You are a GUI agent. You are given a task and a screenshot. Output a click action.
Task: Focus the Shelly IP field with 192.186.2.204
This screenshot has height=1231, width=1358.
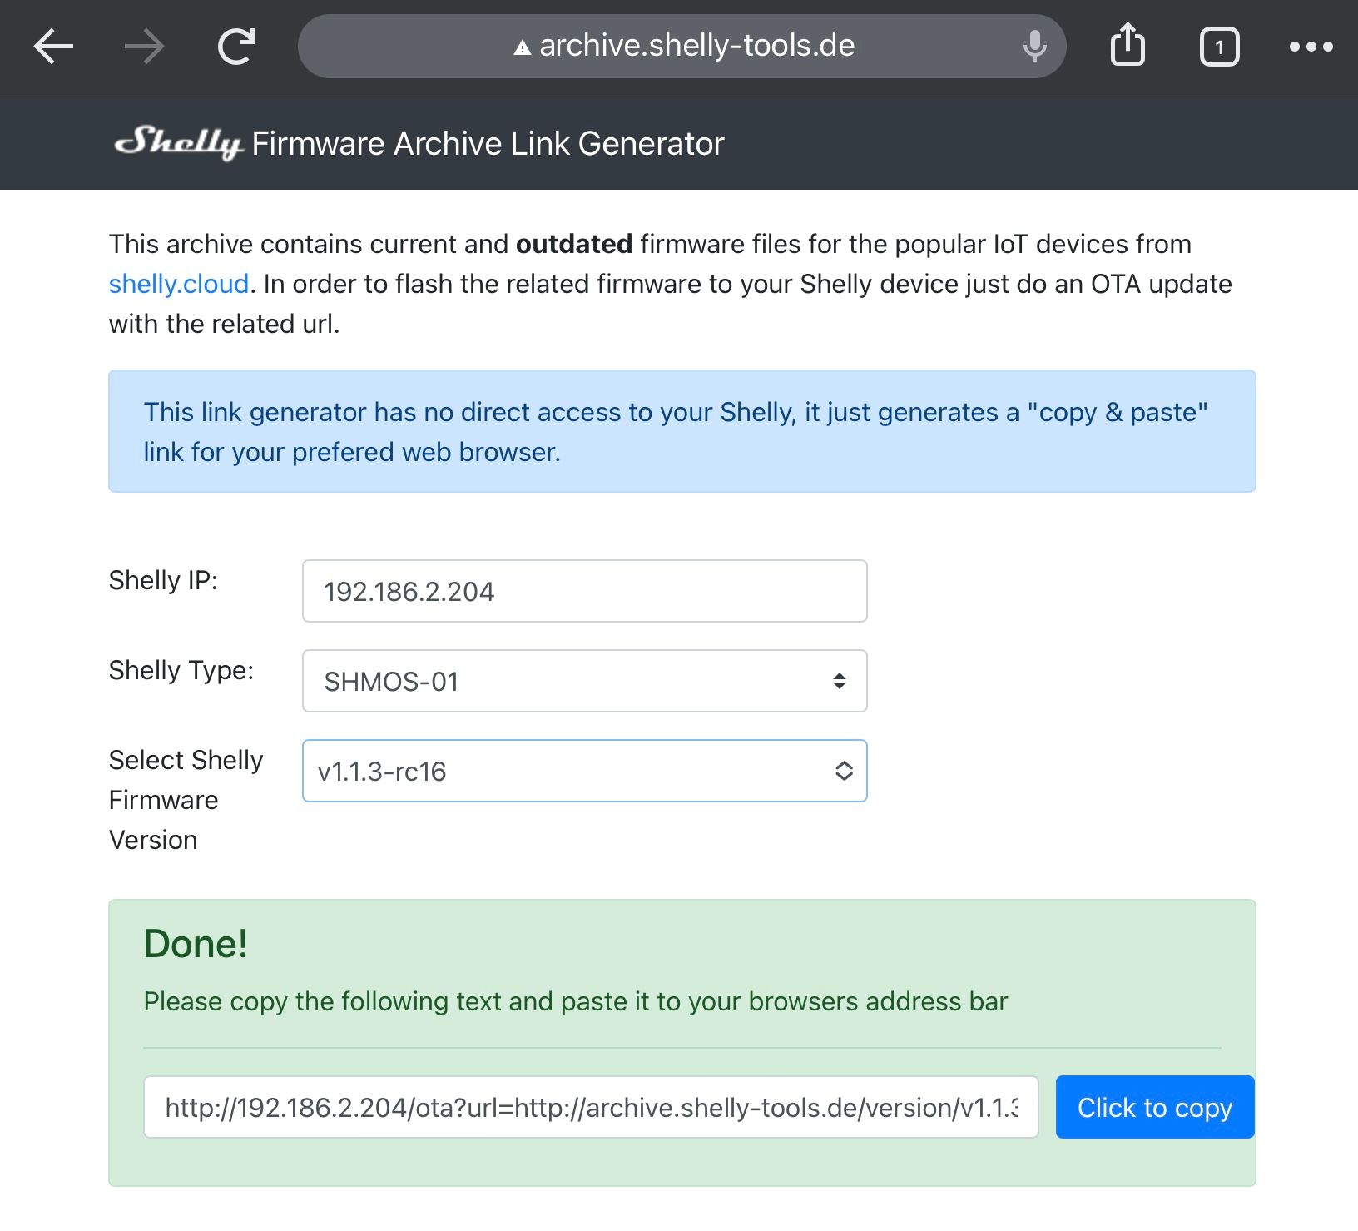pos(584,591)
